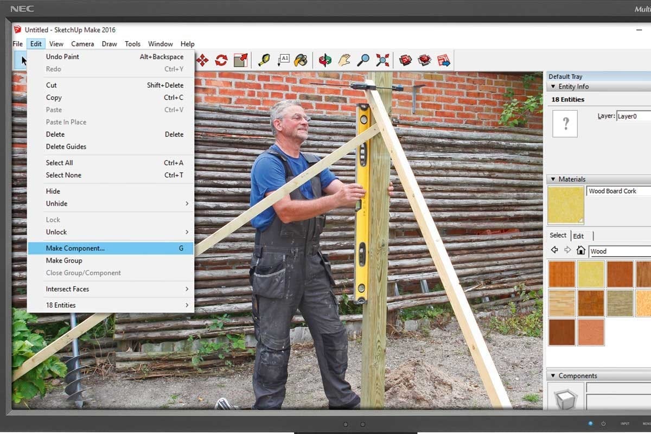Activate the Rotate tool

click(x=221, y=60)
